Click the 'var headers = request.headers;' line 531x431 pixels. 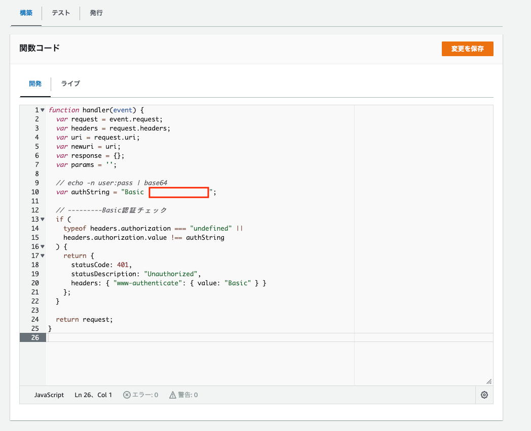[113, 128]
